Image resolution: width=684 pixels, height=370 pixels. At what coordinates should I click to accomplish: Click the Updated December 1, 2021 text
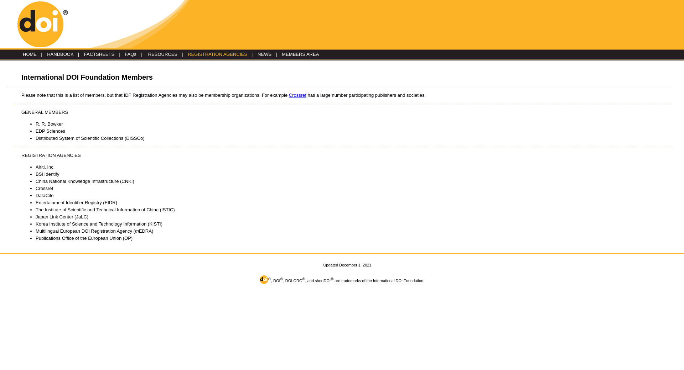pyautogui.click(x=347, y=265)
